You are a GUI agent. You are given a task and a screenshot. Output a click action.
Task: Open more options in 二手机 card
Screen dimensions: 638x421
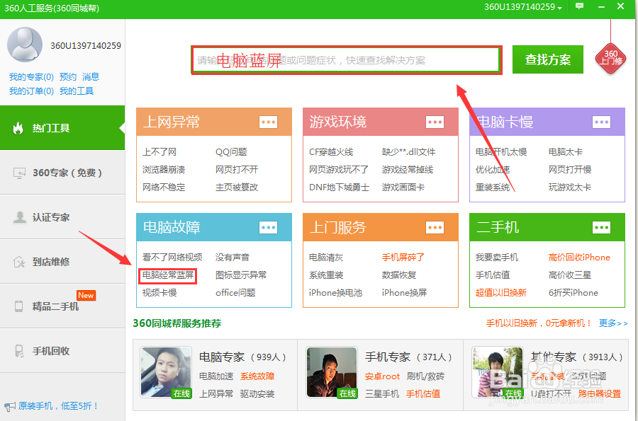(601, 227)
